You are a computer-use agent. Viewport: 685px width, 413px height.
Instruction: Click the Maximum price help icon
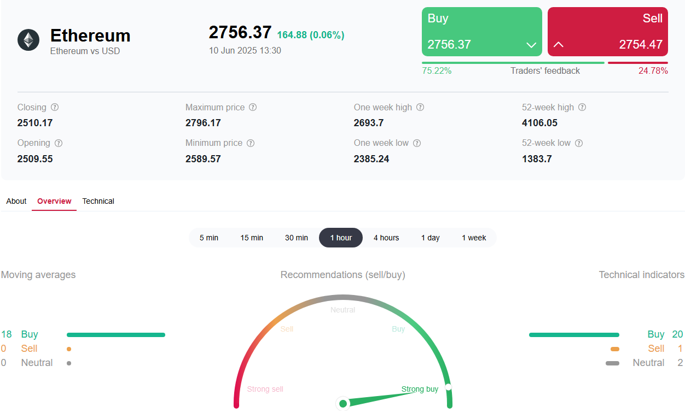253,108
